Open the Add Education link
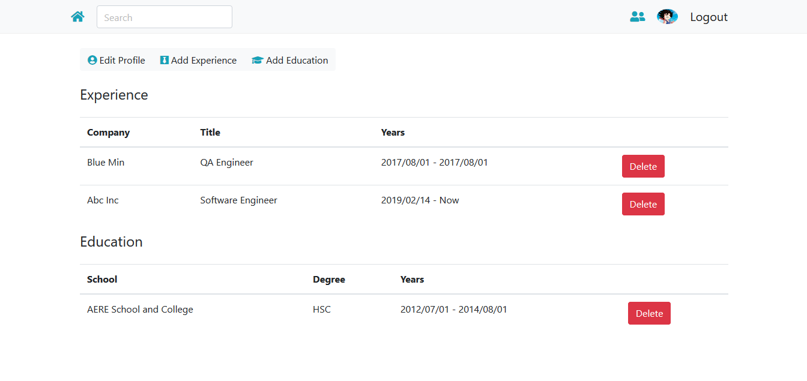 point(297,60)
